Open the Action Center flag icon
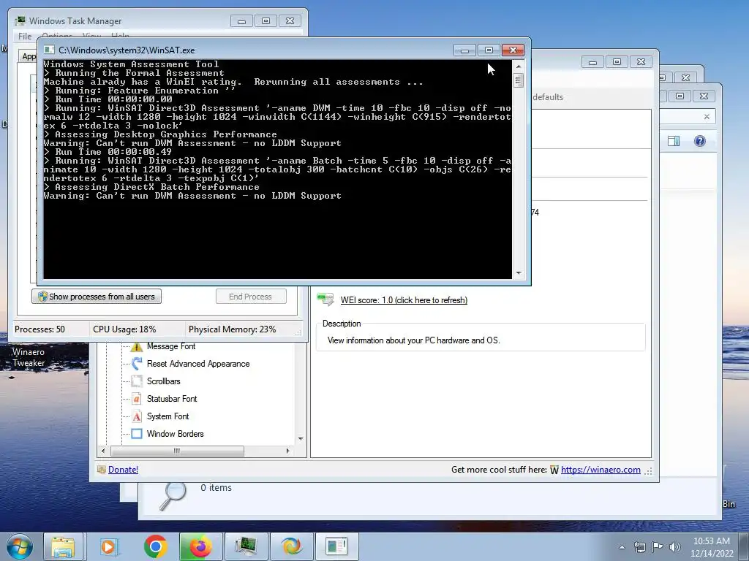 658,547
